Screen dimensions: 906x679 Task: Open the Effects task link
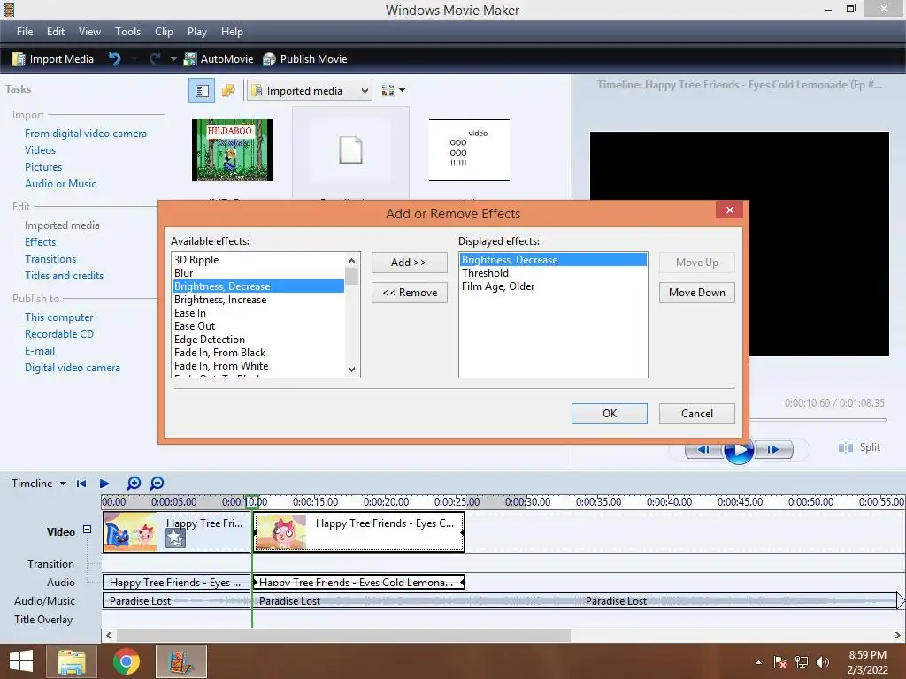coord(41,242)
